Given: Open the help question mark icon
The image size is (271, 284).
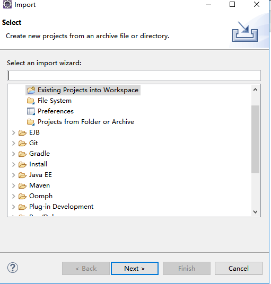Looking at the screenshot, I should click(13, 268).
